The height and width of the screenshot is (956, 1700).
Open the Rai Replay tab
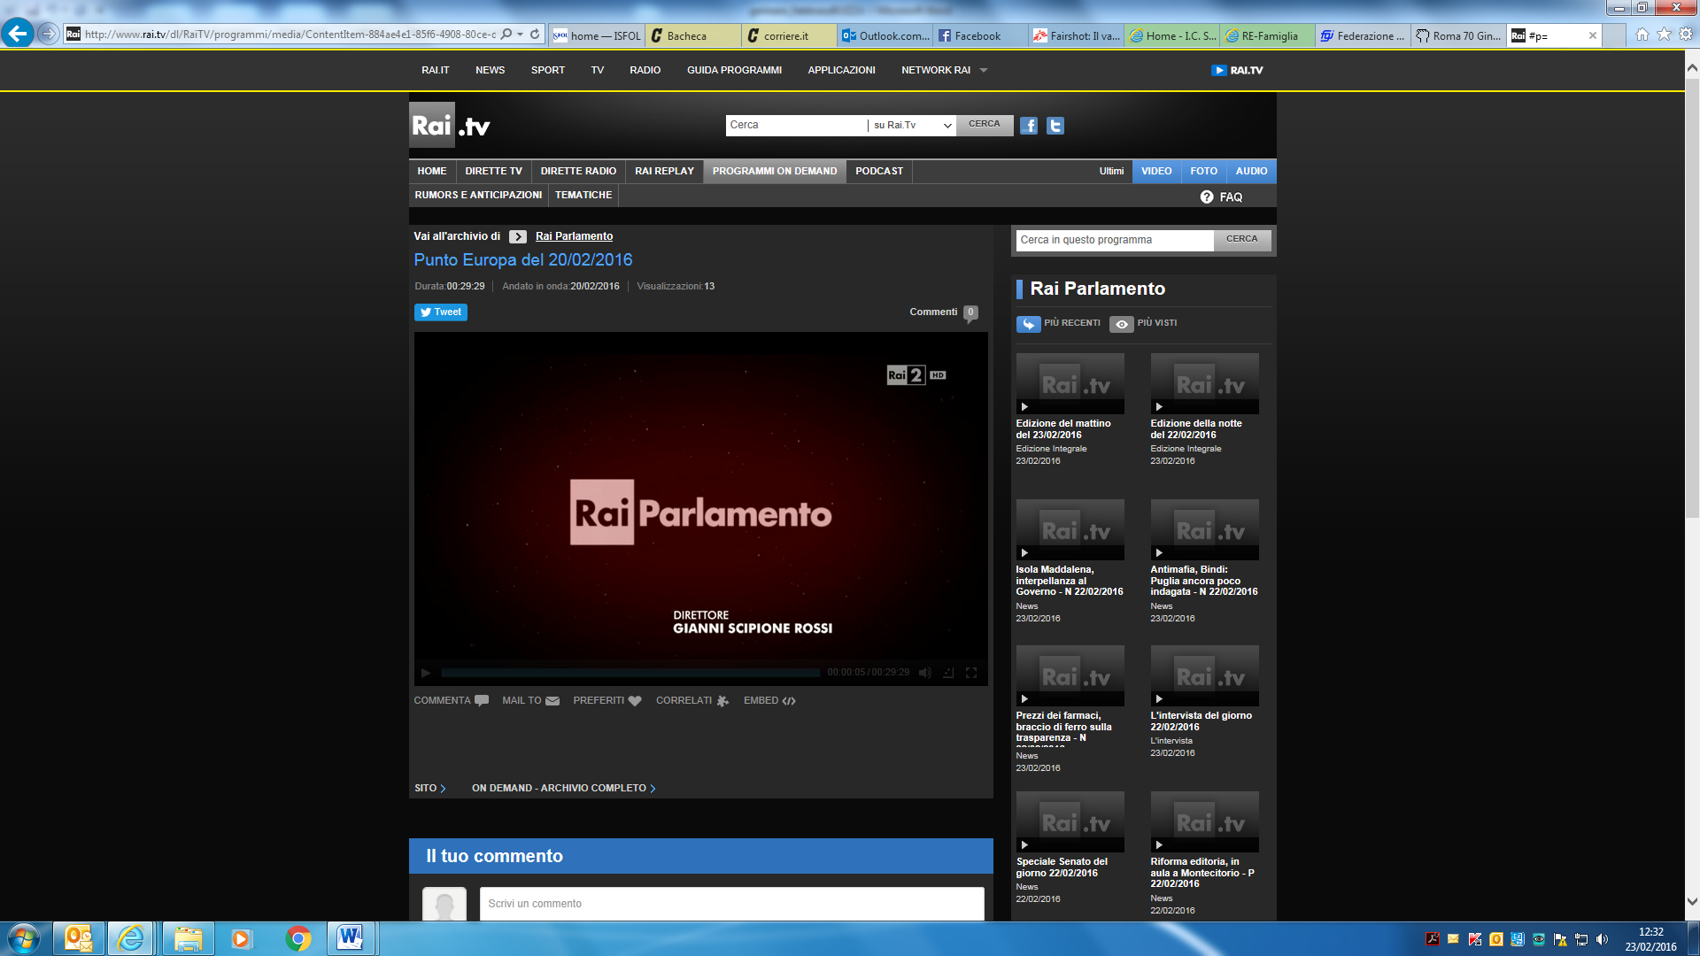click(x=664, y=172)
